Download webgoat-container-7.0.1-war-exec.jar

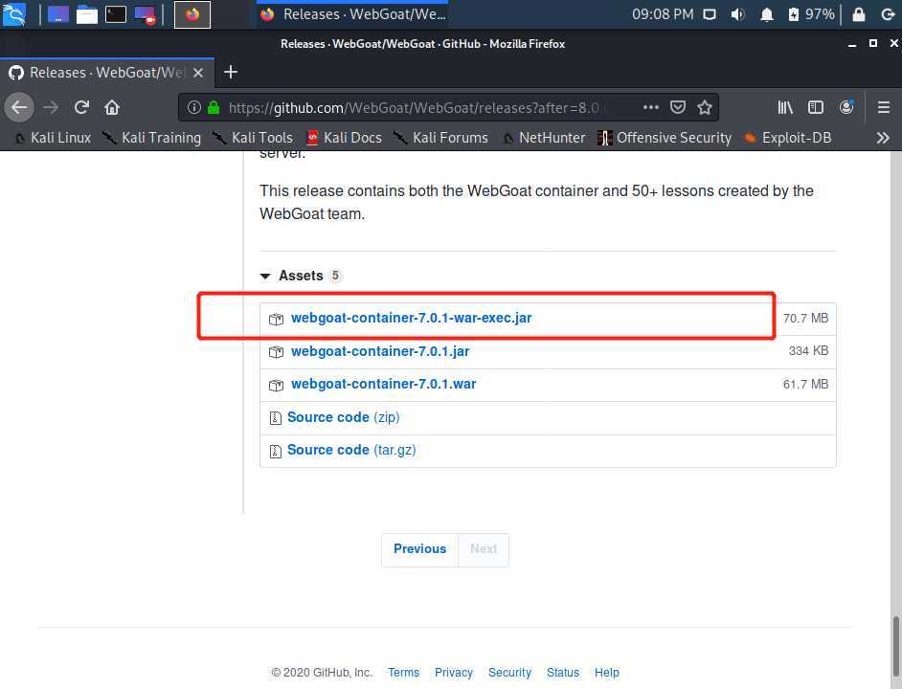click(x=411, y=318)
